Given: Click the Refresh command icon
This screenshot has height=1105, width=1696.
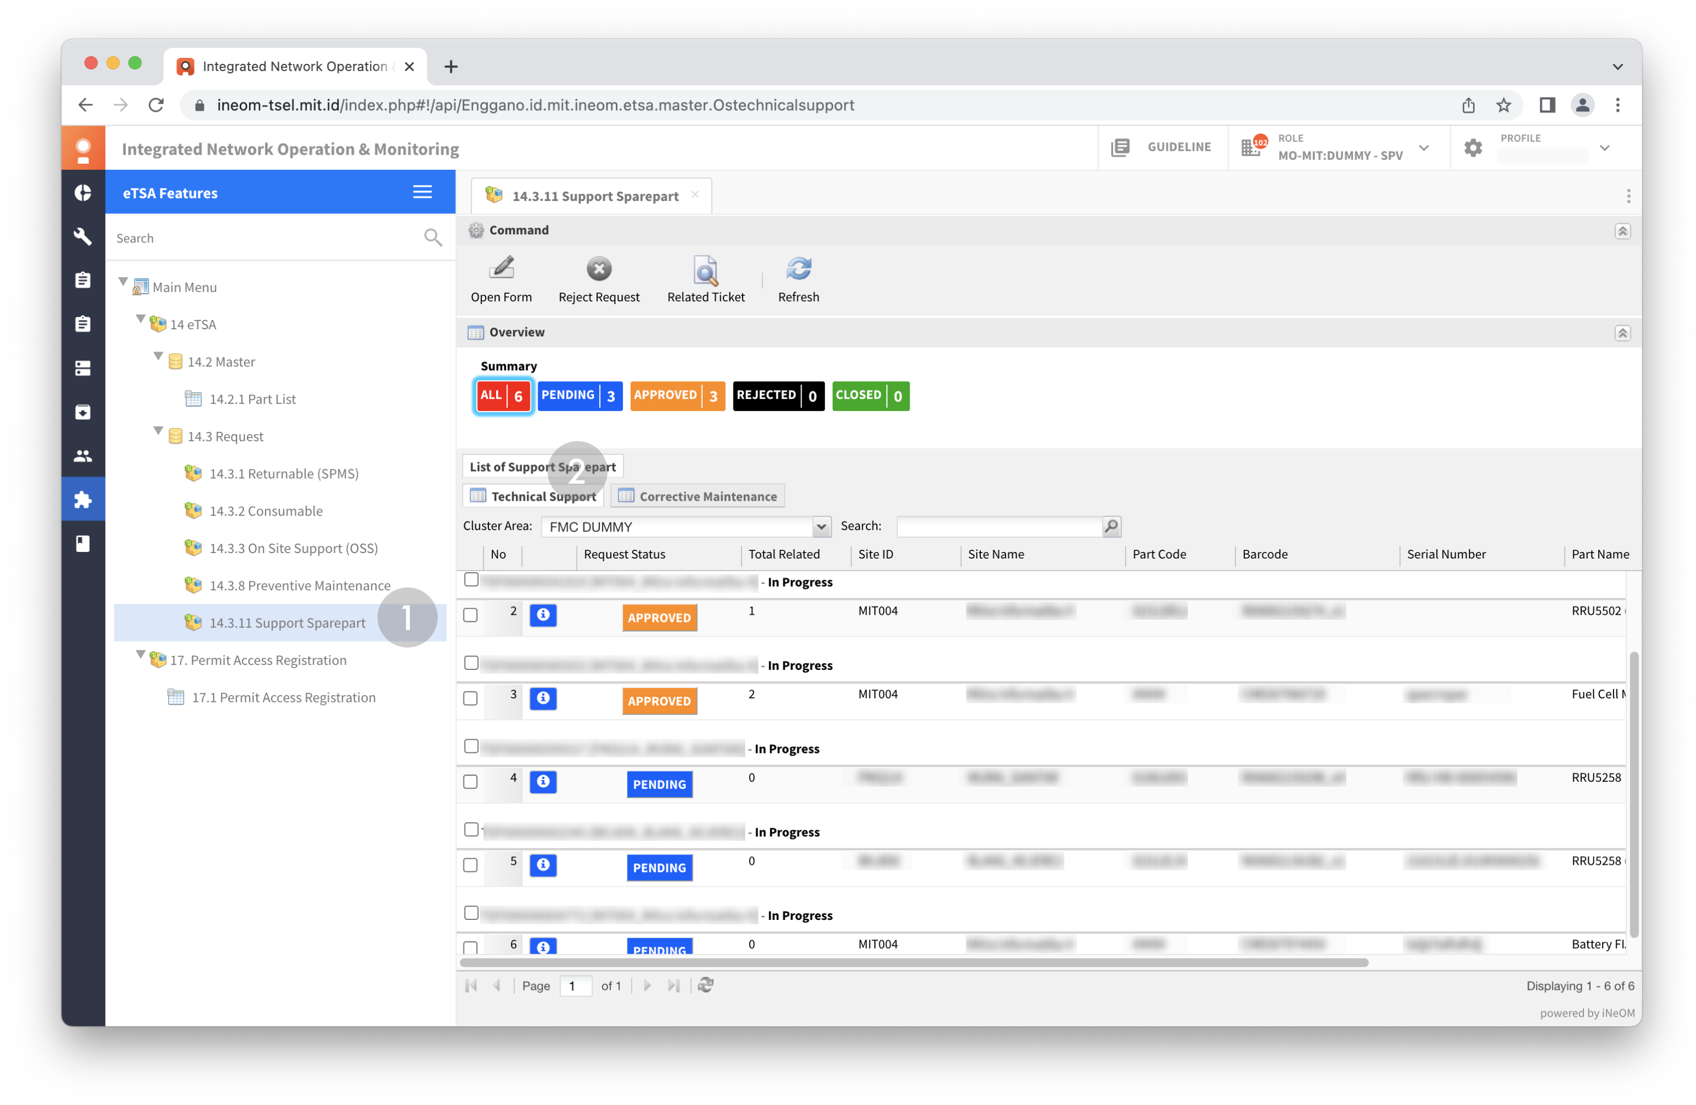Looking at the screenshot, I should [x=798, y=269].
